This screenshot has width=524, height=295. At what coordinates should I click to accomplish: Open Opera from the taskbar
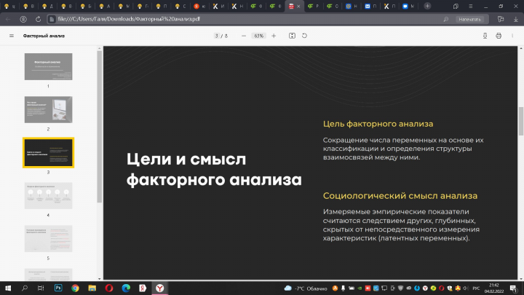pyautogui.click(x=109, y=288)
